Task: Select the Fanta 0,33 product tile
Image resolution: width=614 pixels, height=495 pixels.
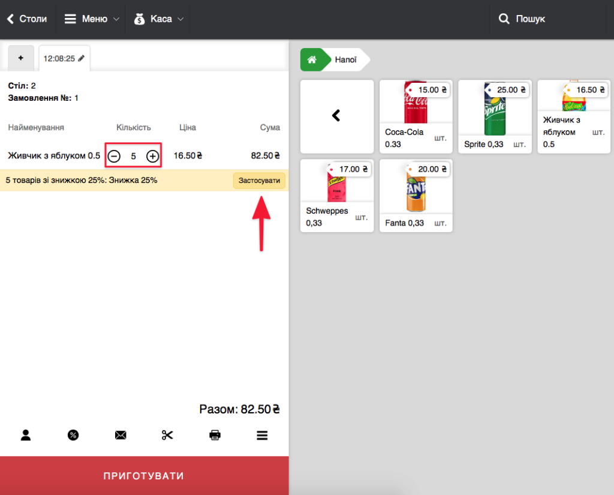Action: point(416,196)
